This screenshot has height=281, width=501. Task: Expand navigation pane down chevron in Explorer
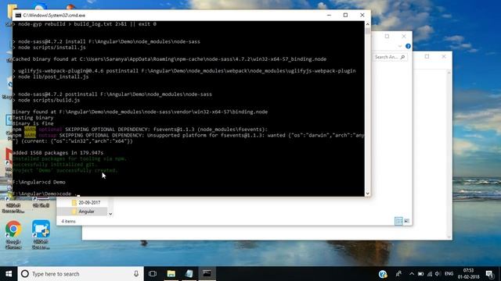[110, 214]
